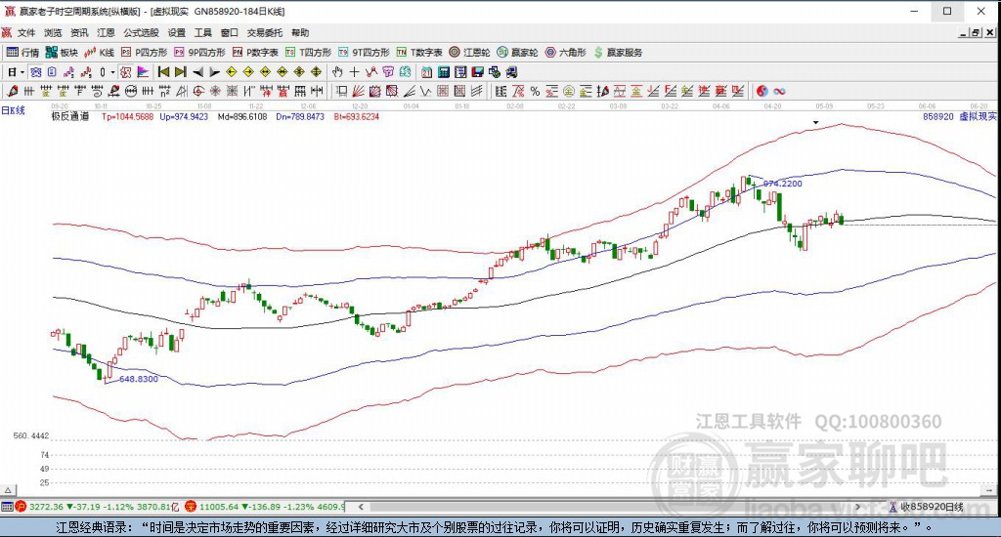Open the 9P四方形 tool
The image size is (1001, 537).
click(x=199, y=53)
